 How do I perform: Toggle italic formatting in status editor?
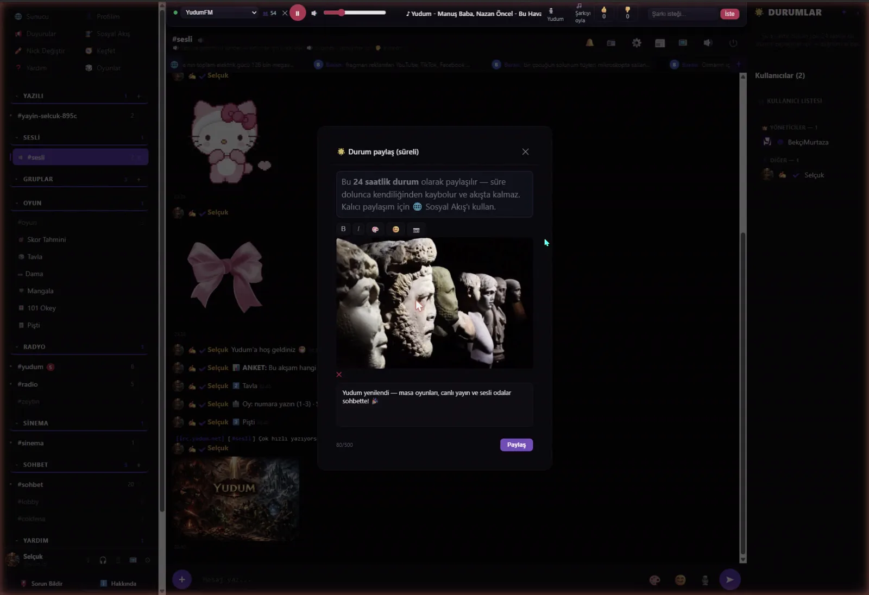(x=358, y=229)
